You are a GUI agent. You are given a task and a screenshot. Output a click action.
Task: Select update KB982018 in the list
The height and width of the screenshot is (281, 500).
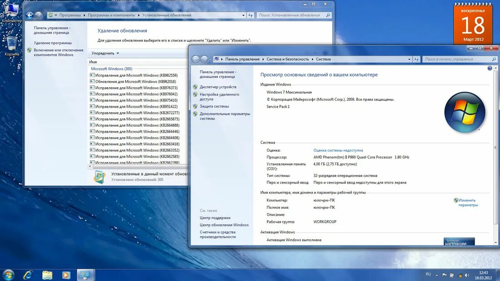click(x=136, y=82)
